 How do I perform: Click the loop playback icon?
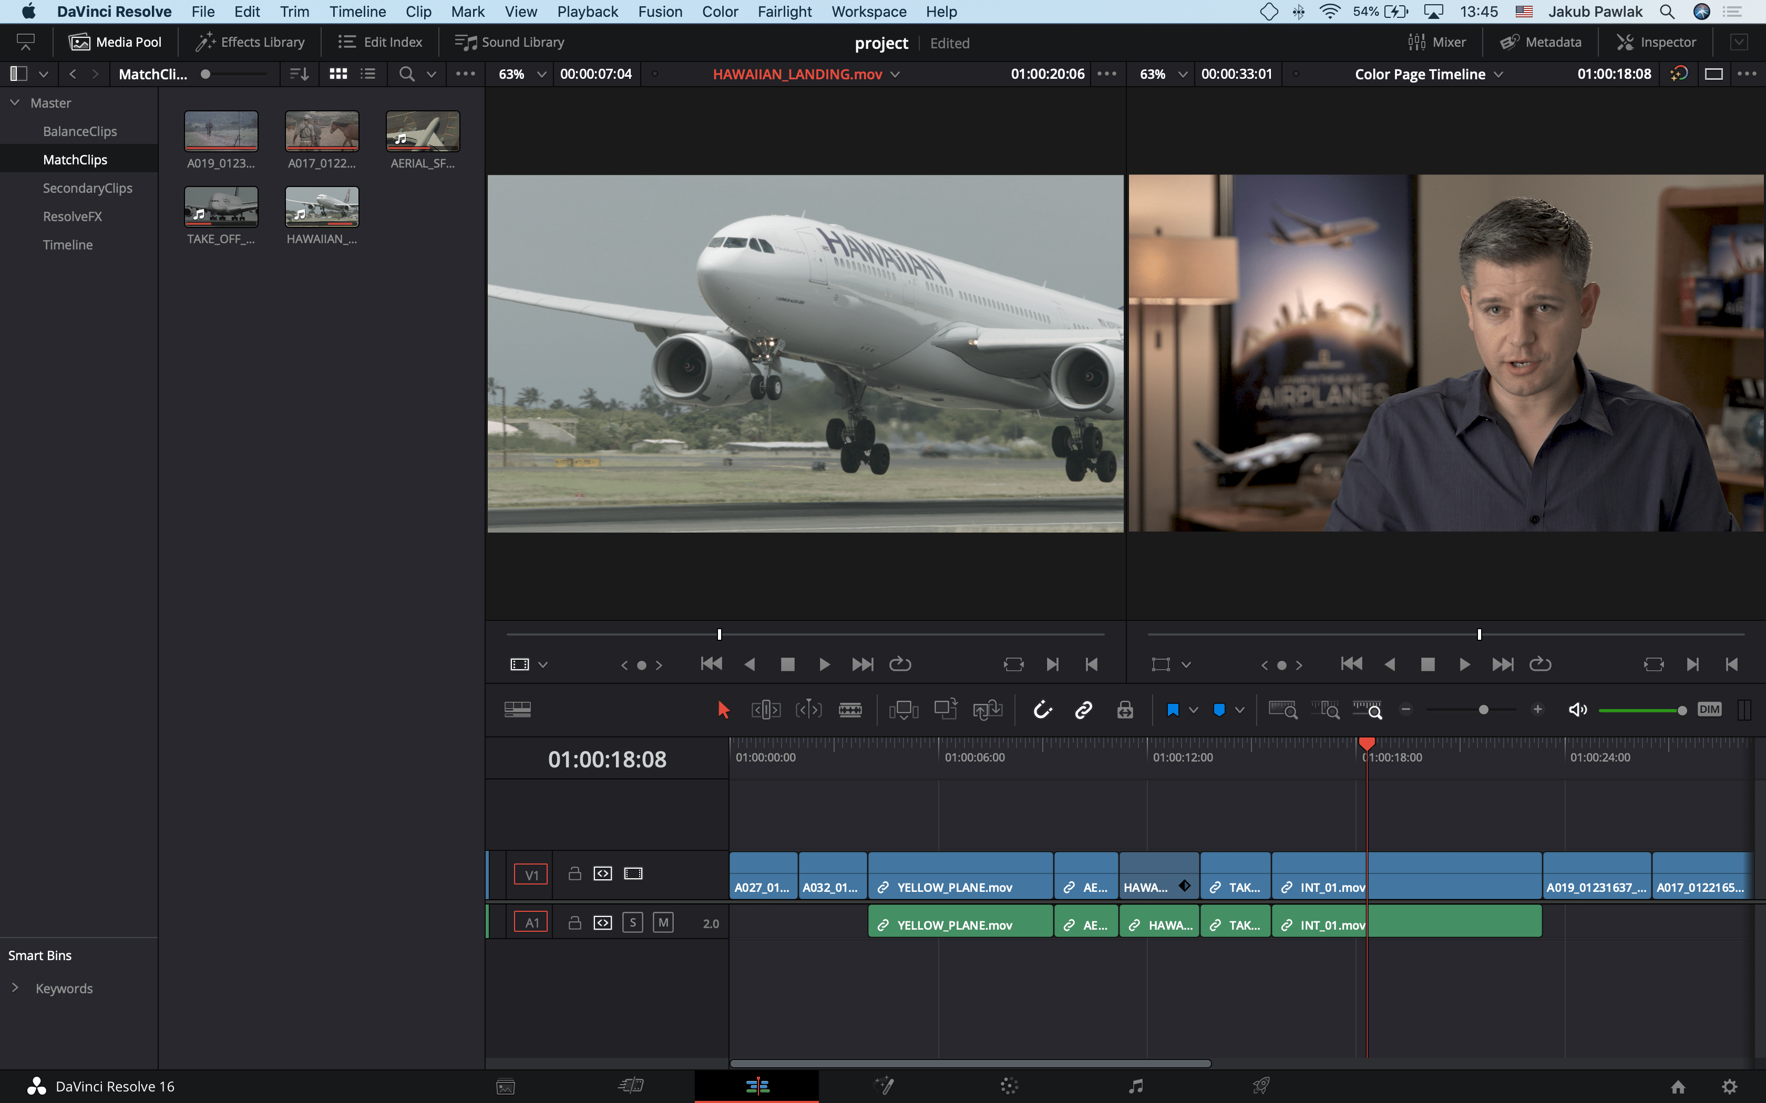click(x=901, y=663)
